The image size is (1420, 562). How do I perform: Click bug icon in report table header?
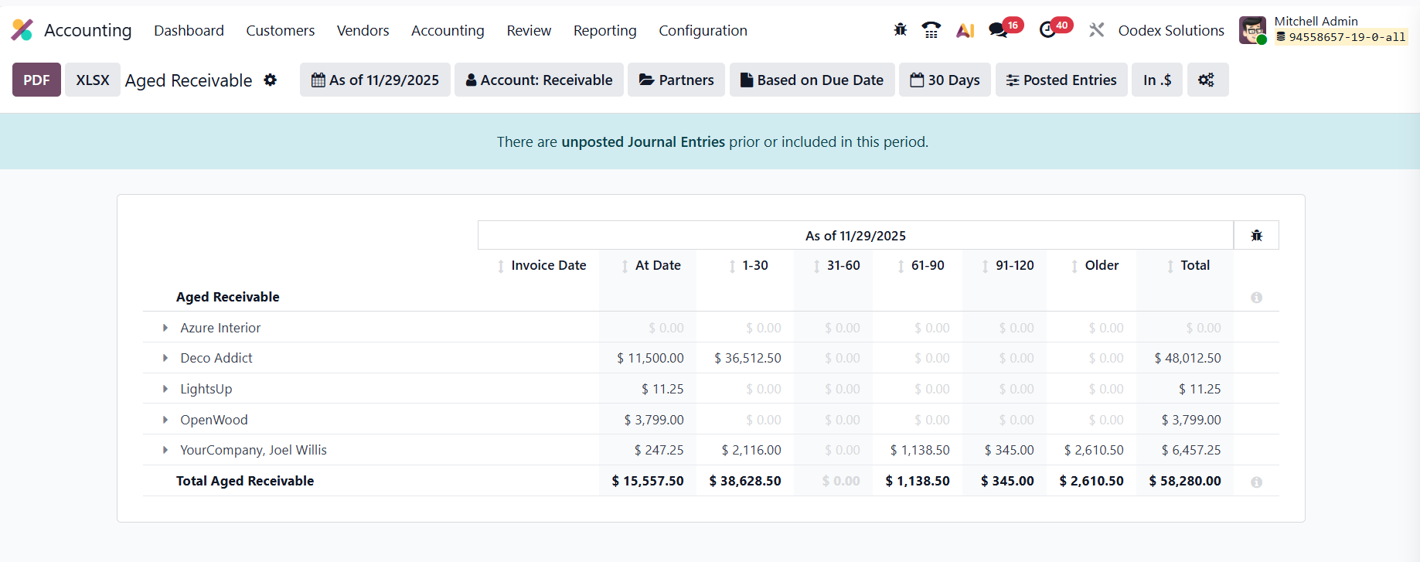click(1256, 236)
